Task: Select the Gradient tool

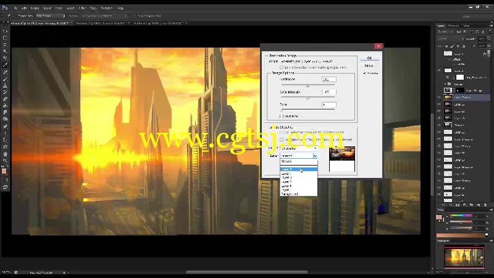Action: 5,106
